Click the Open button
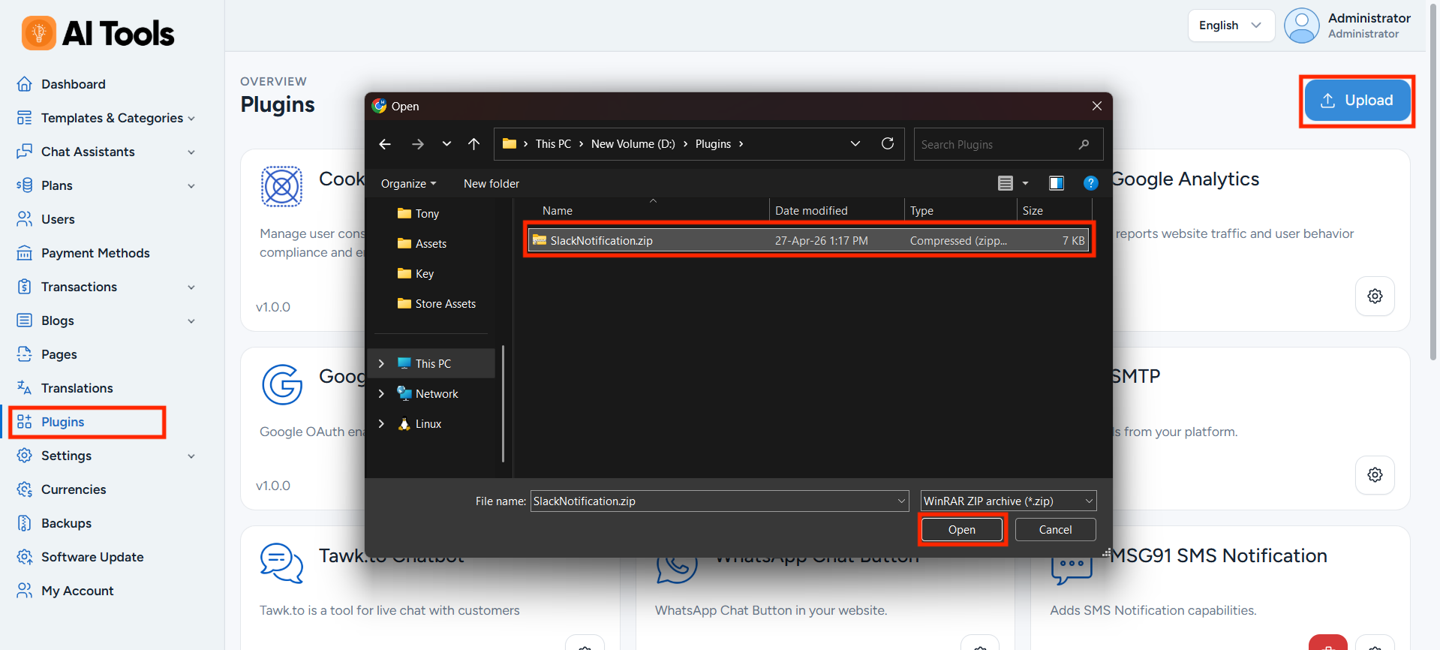 962,530
